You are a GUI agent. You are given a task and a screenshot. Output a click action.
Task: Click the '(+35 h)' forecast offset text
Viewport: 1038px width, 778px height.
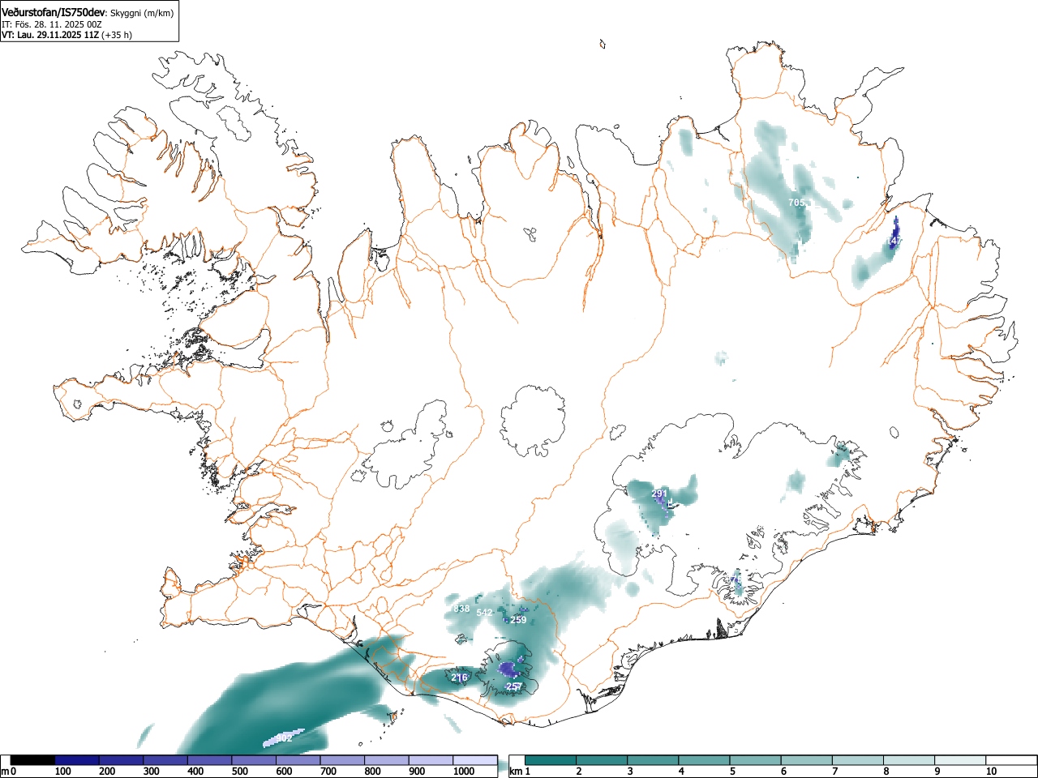coord(117,35)
